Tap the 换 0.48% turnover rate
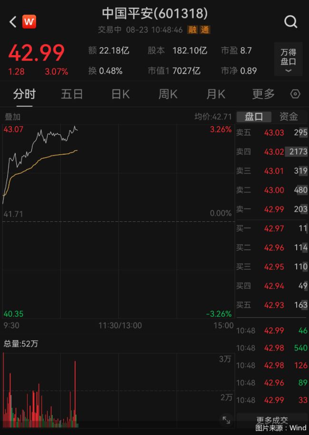The height and width of the screenshot is (435, 309). tap(106, 71)
